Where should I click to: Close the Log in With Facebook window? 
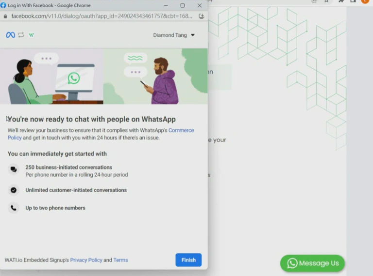pyautogui.click(x=200, y=5)
